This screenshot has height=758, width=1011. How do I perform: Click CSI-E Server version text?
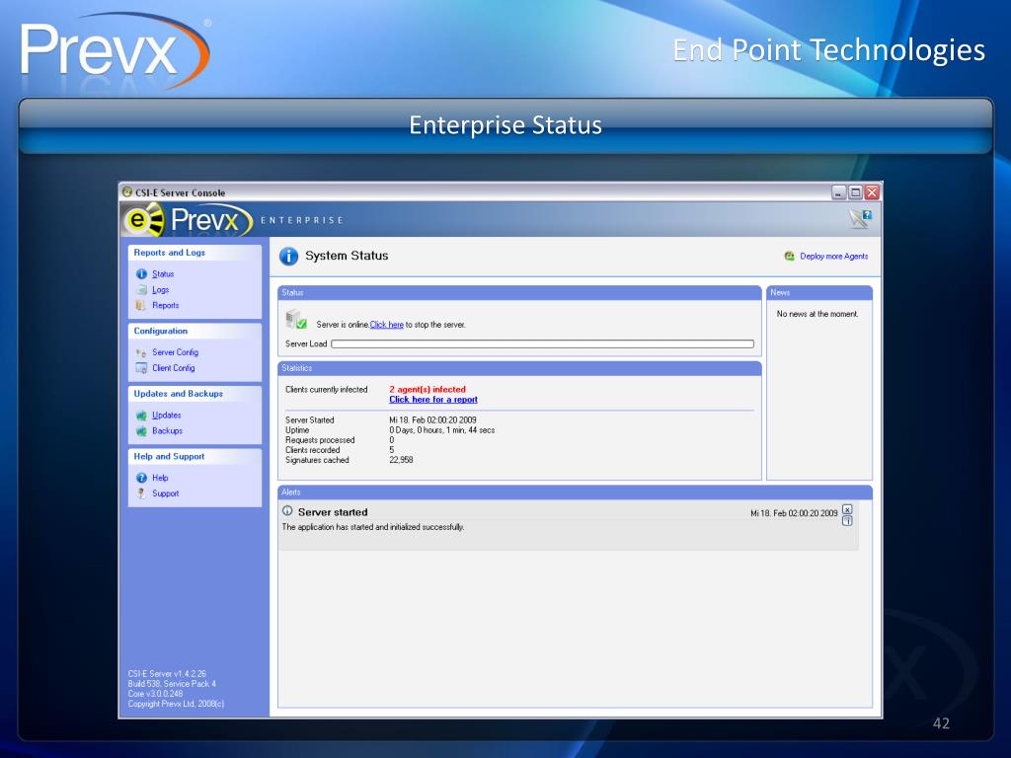pyautogui.click(x=167, y=673)
